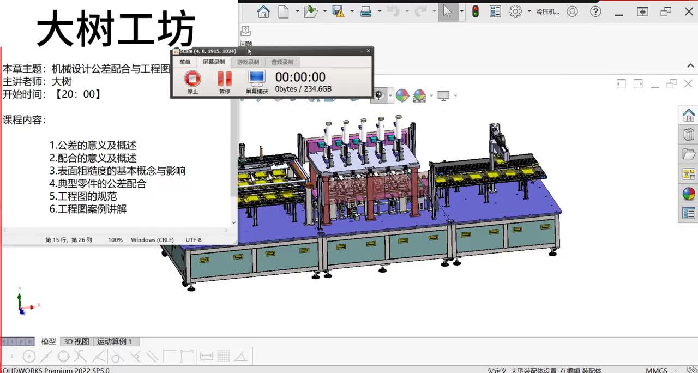Open the SOLIDWORKS Home welcome icon
Screen dimensions: 698x373
263,11
